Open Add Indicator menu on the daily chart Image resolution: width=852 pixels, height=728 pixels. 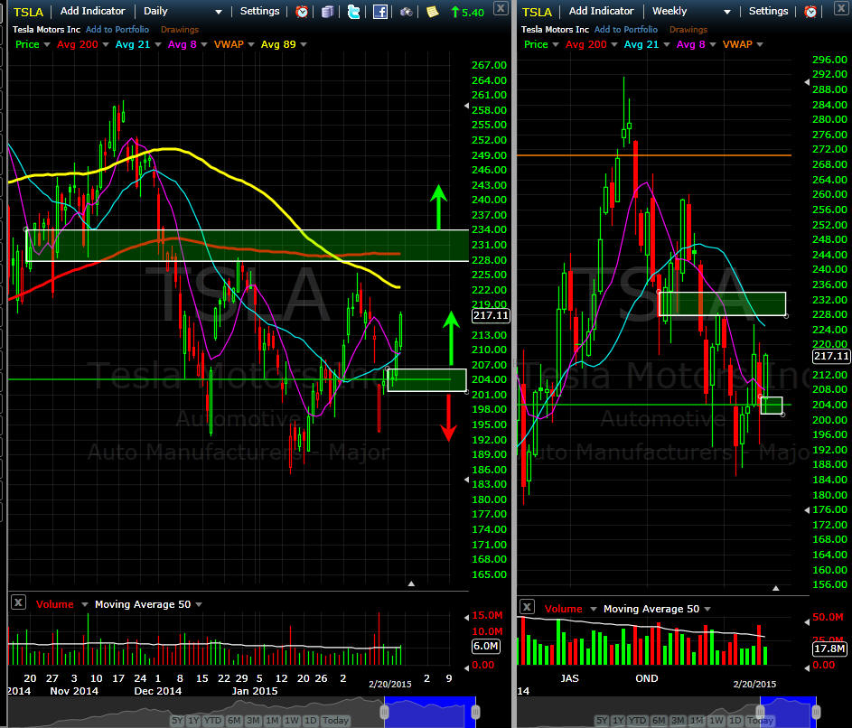coord(94,12)
